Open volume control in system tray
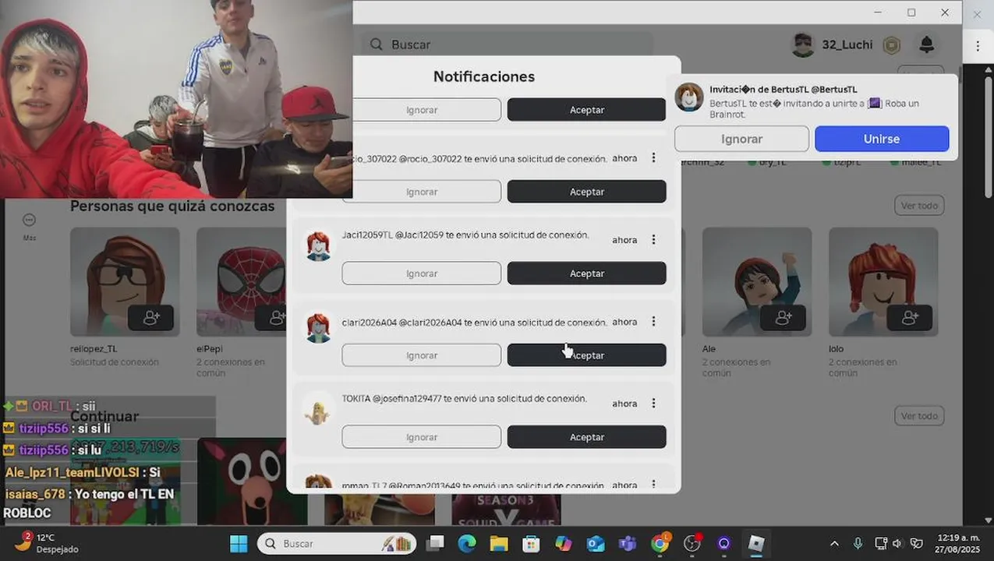The width and height of the screenshot is (994, 561). tap(897, 543)
